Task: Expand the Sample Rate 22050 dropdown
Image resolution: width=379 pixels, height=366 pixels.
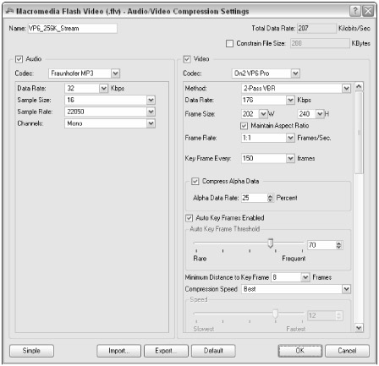Action: 151,112
